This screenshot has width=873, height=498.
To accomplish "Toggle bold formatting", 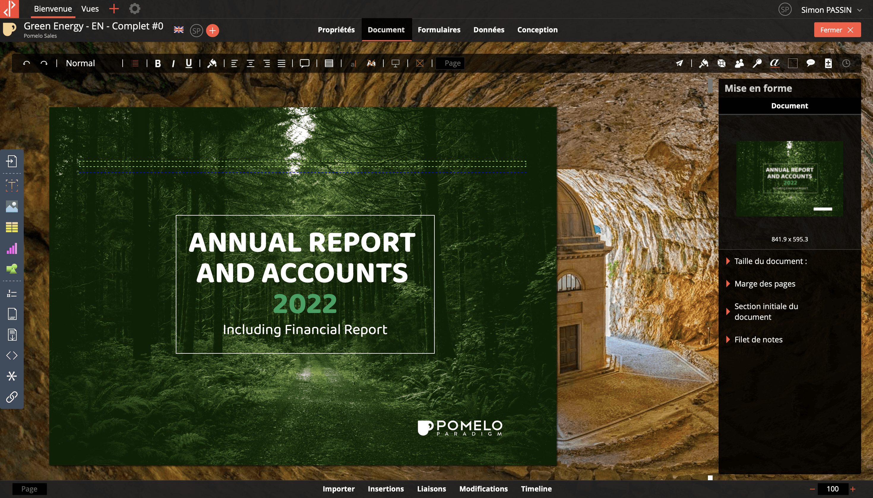I will [x=158, y=63].
